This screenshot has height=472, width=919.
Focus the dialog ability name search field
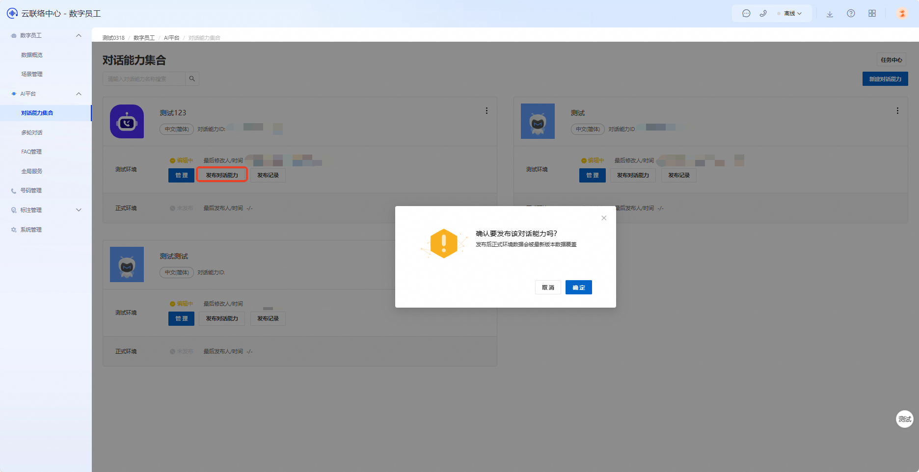click(x=144, y=79)
